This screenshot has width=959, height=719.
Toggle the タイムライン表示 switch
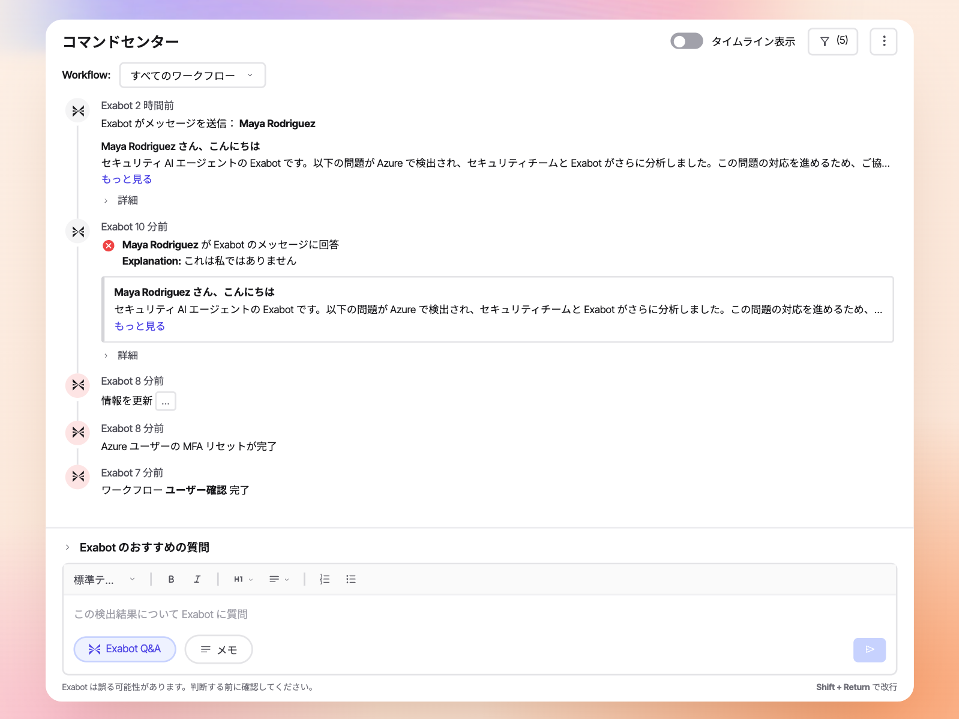click(686, 41)
